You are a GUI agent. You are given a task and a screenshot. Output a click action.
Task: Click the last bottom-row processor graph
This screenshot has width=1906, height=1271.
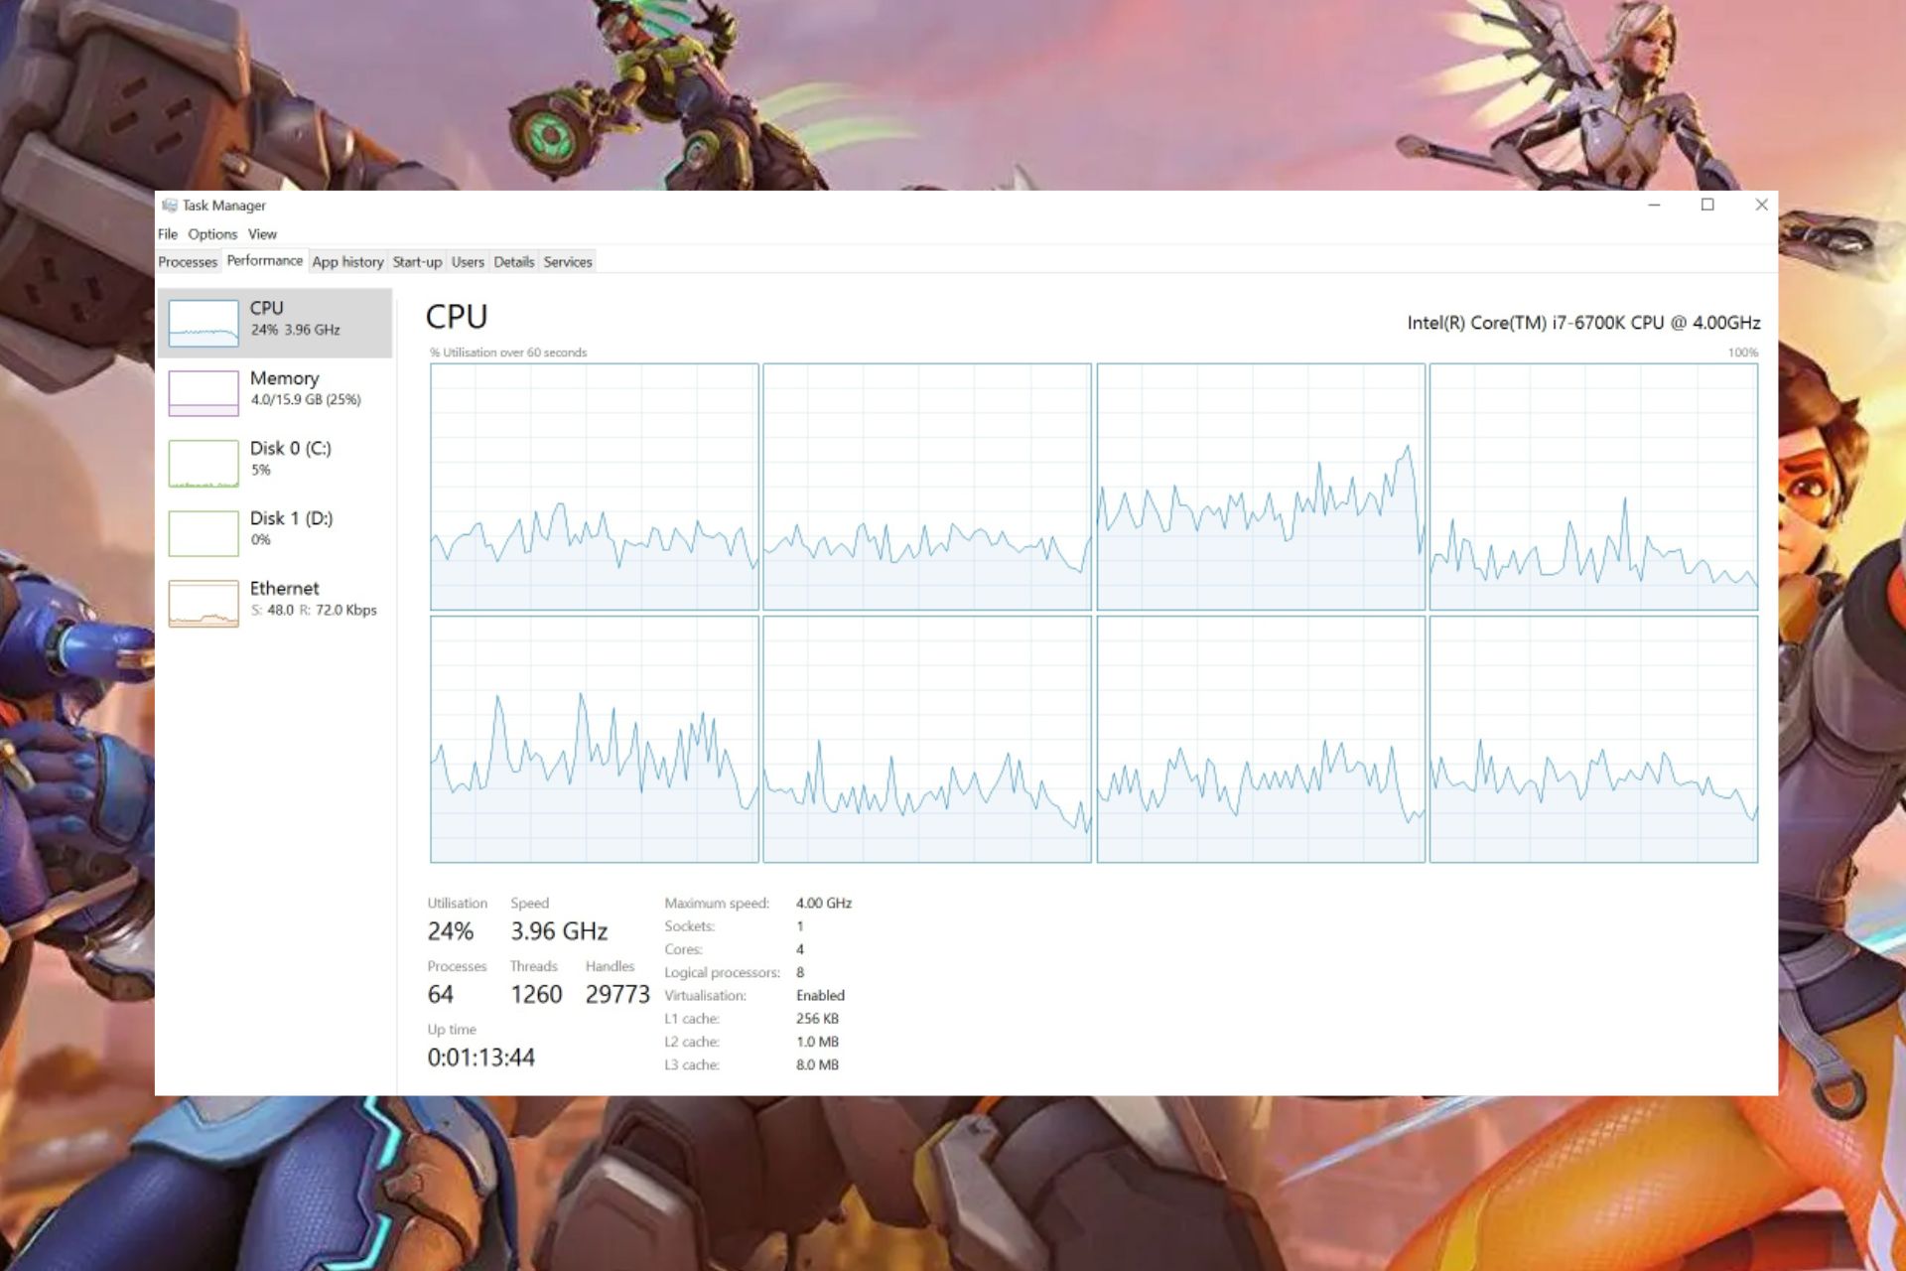coord(1593,740)
